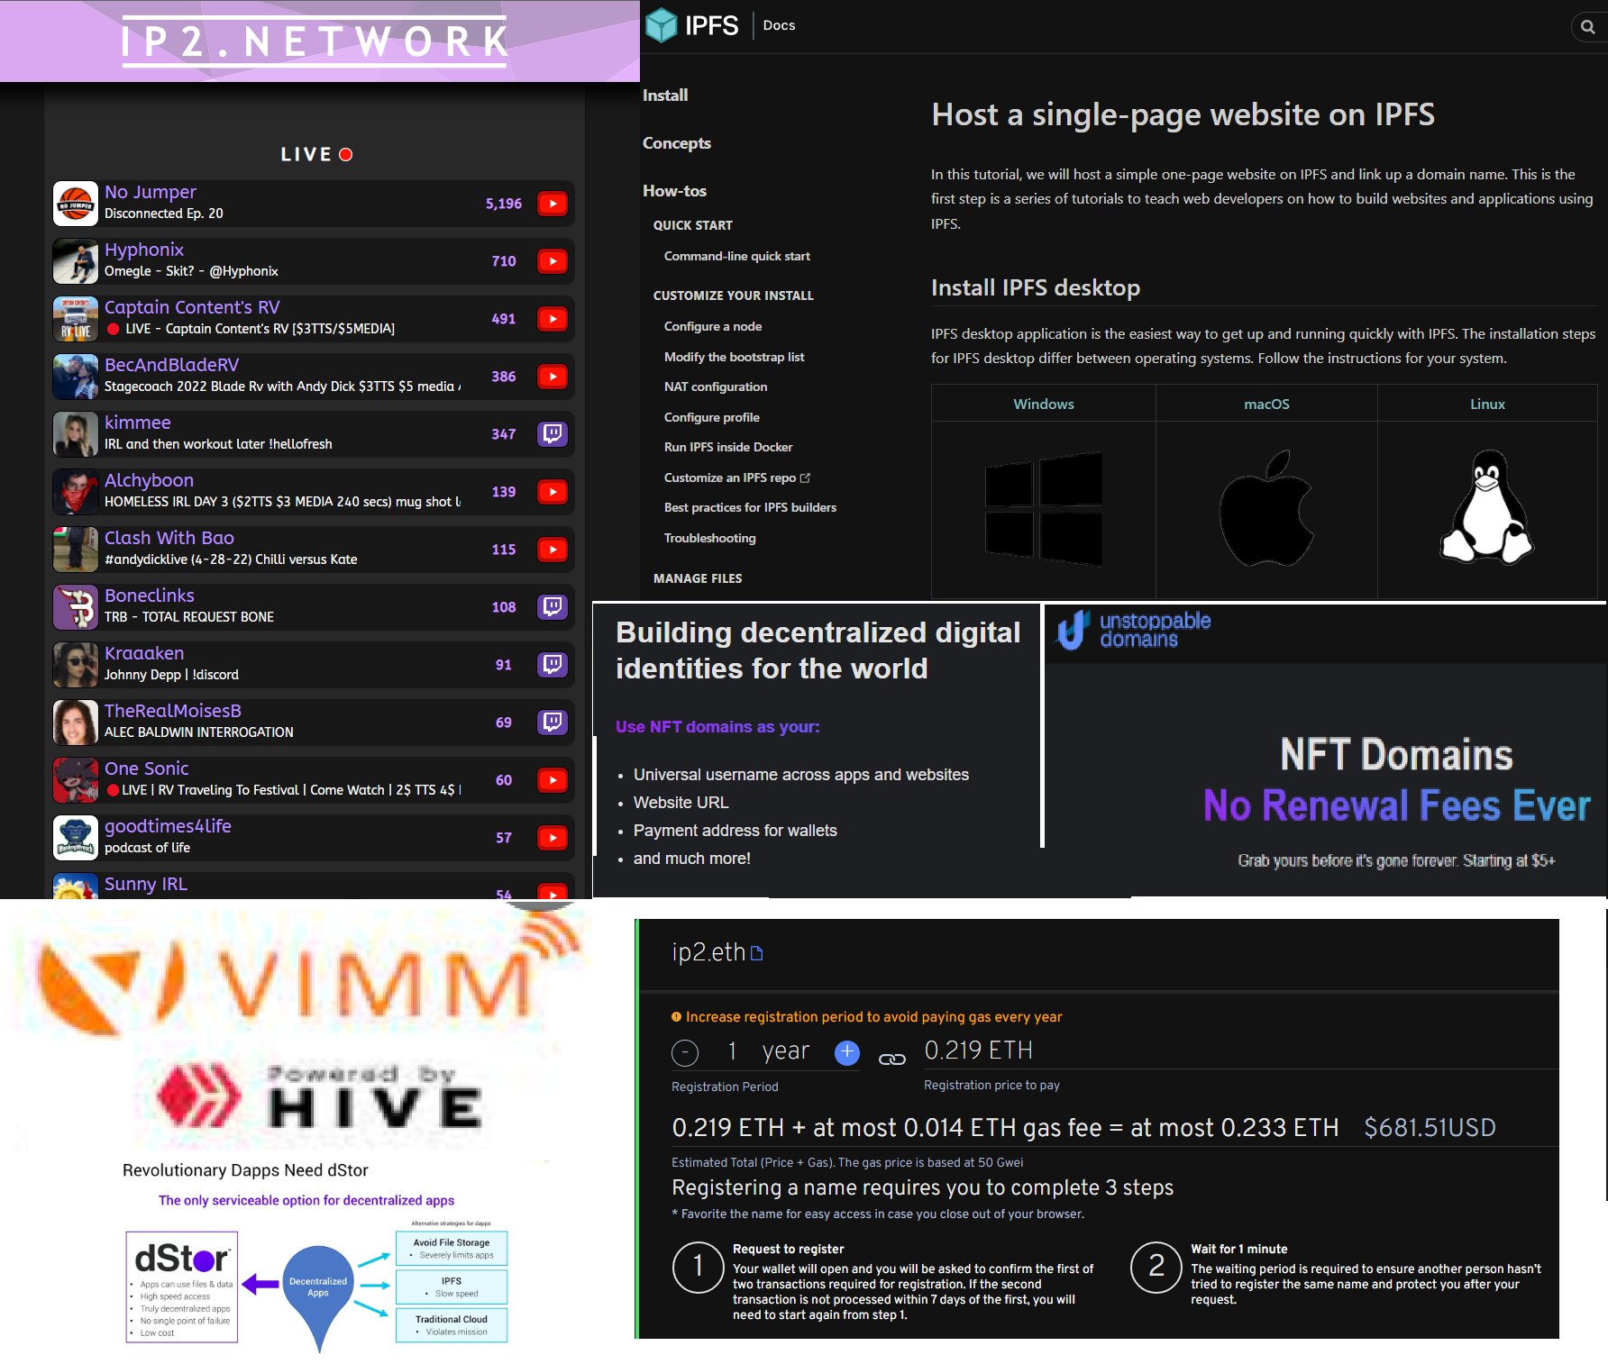
Task: Open Command-line quick start link
Action: [737, 256]
